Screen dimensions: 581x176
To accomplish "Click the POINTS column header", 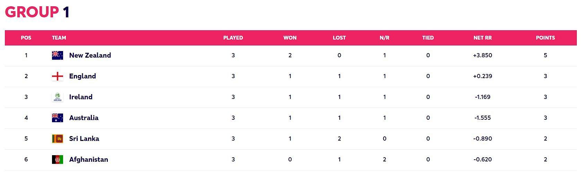I will pos(545,38).
